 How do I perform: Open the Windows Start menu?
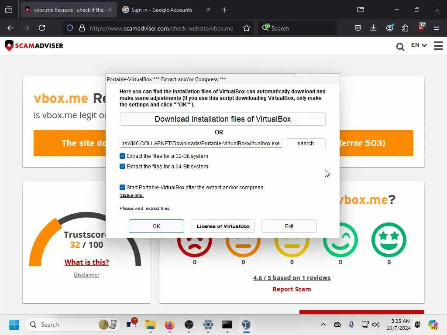14,325
